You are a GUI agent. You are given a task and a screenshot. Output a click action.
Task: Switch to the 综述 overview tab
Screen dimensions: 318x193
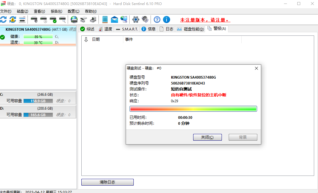point(87,29)
